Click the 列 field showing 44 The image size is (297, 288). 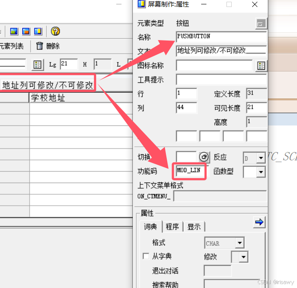(x=186, y=108)
